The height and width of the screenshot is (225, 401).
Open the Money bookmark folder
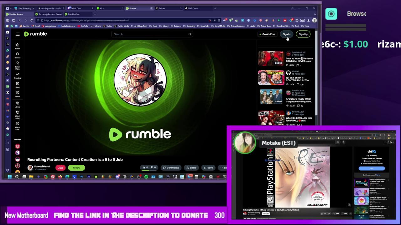coord(164,26)
